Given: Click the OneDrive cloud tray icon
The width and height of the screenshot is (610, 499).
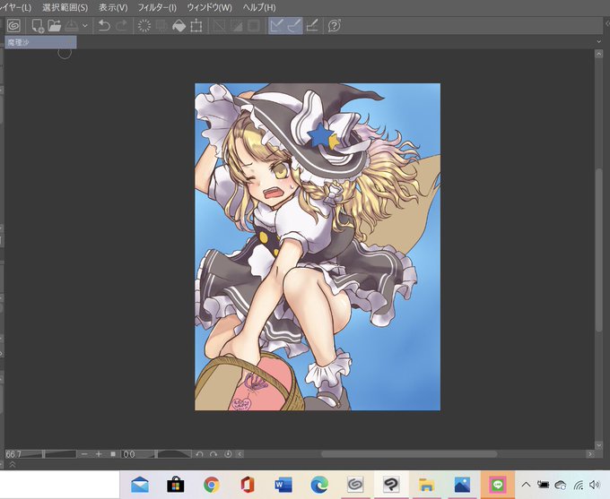Looking at the screenshot, I should coord(561,485).
